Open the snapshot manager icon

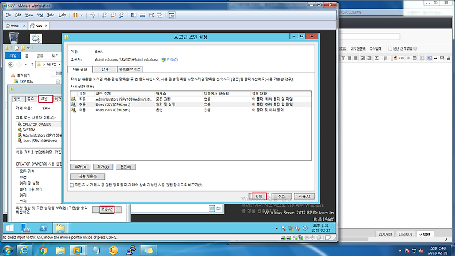122,15
